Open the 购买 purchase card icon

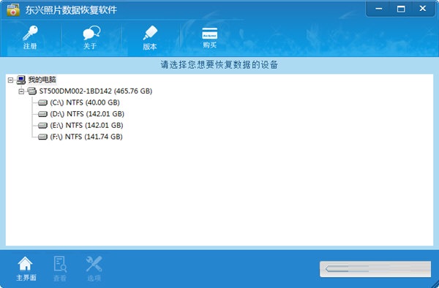pyautogui.click(x=210, y=34)
